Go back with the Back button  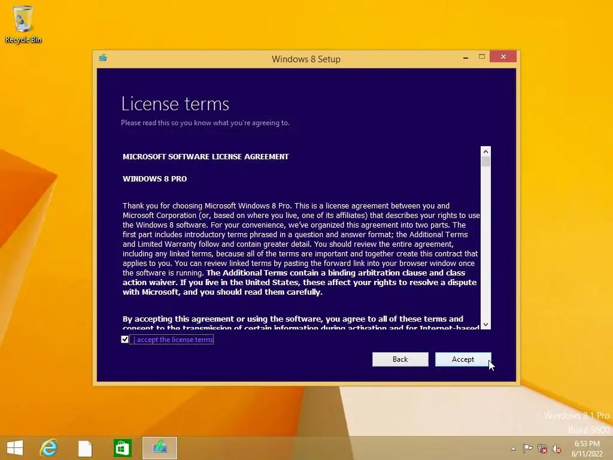[400, 359]
